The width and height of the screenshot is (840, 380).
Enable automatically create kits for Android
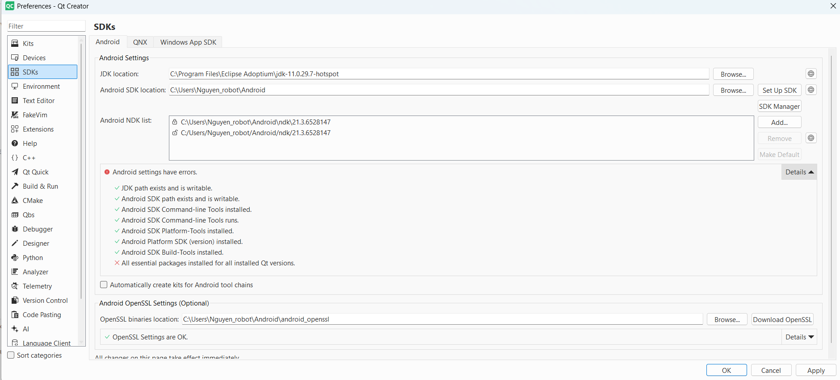click(x=104, y=285)
